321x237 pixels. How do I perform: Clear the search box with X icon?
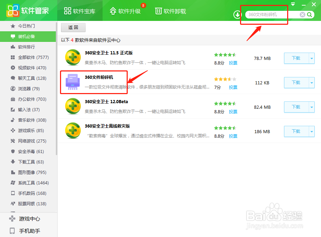(303, 15)
